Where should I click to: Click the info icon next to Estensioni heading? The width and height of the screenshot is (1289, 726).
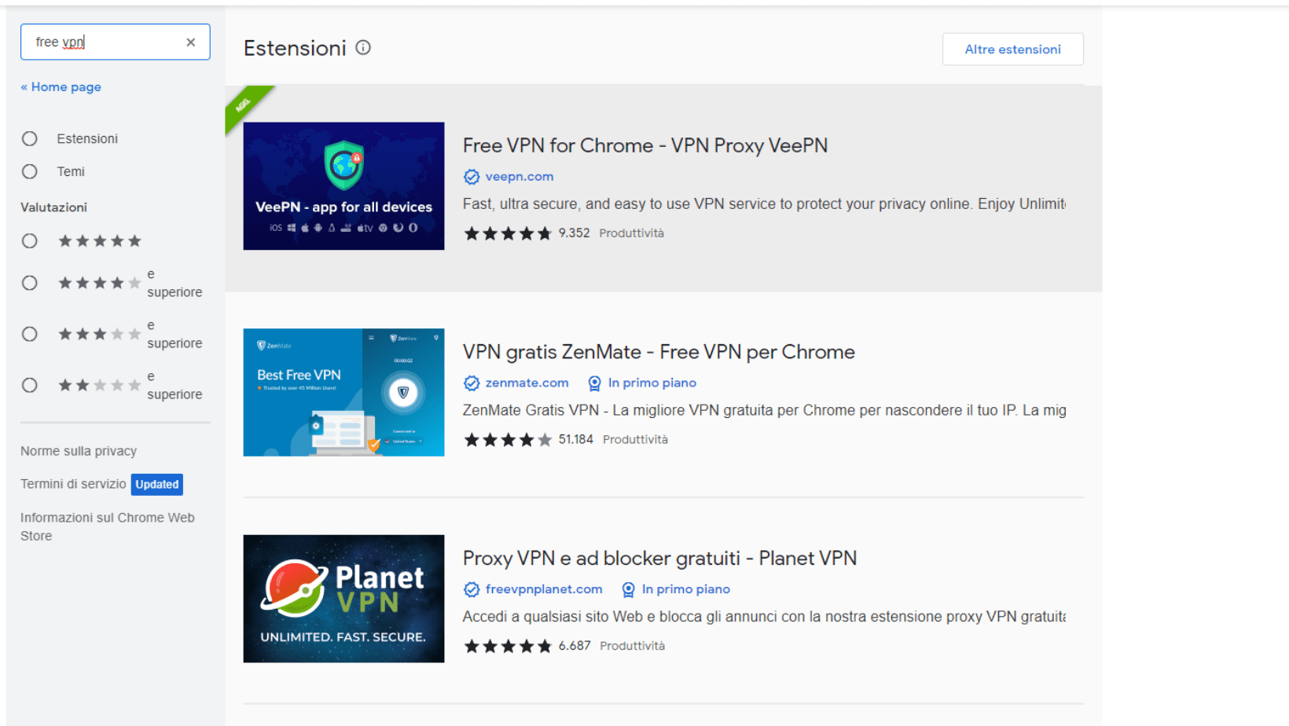coord(363,48)
